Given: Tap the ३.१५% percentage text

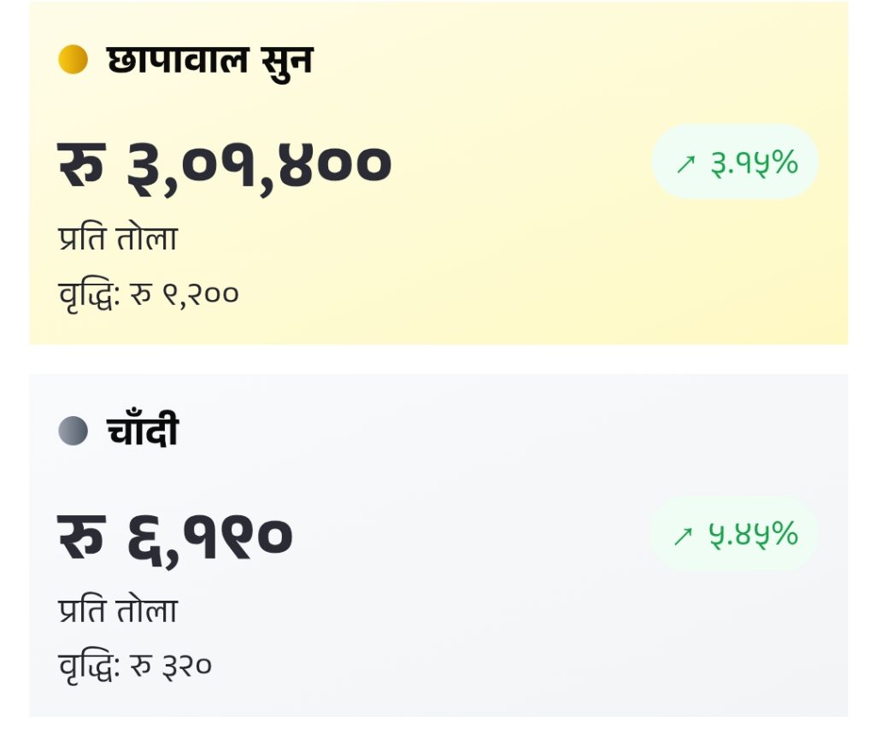Looking at the screenshot, I should pyautogui.click(x=754, y=162).
